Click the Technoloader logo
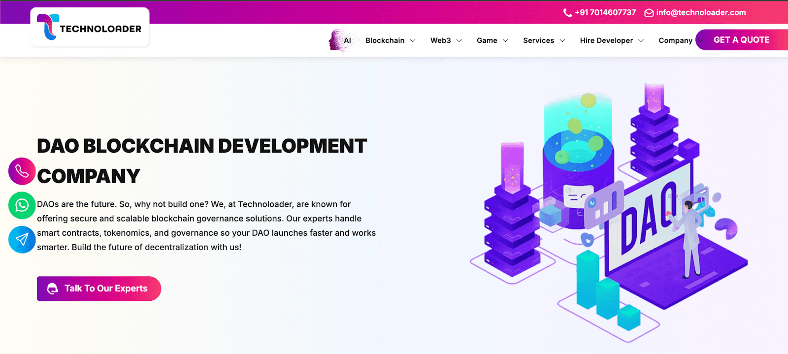 pos(90,28)
